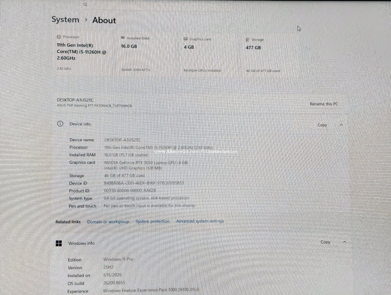Collapse the Device info section chevron
391x295 pixels.
[341, 125]
